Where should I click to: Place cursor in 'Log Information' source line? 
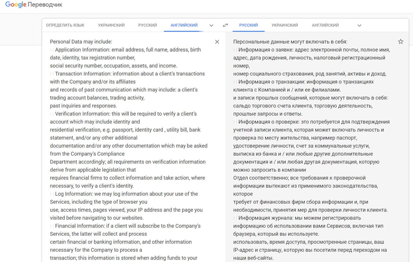pos(126,194)
